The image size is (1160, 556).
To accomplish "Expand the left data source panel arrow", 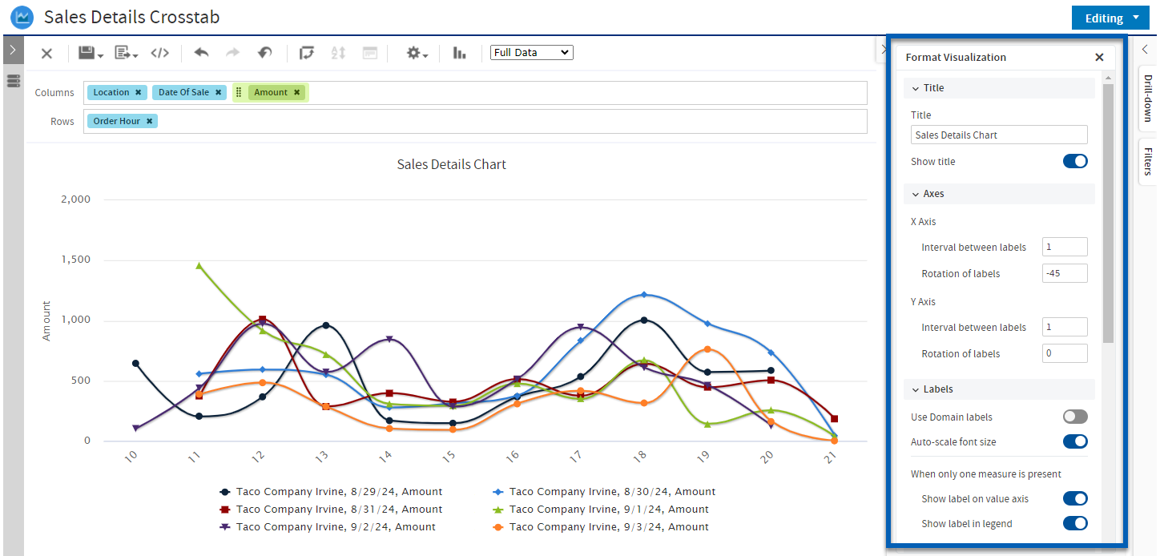I will [x=13, y=50].
